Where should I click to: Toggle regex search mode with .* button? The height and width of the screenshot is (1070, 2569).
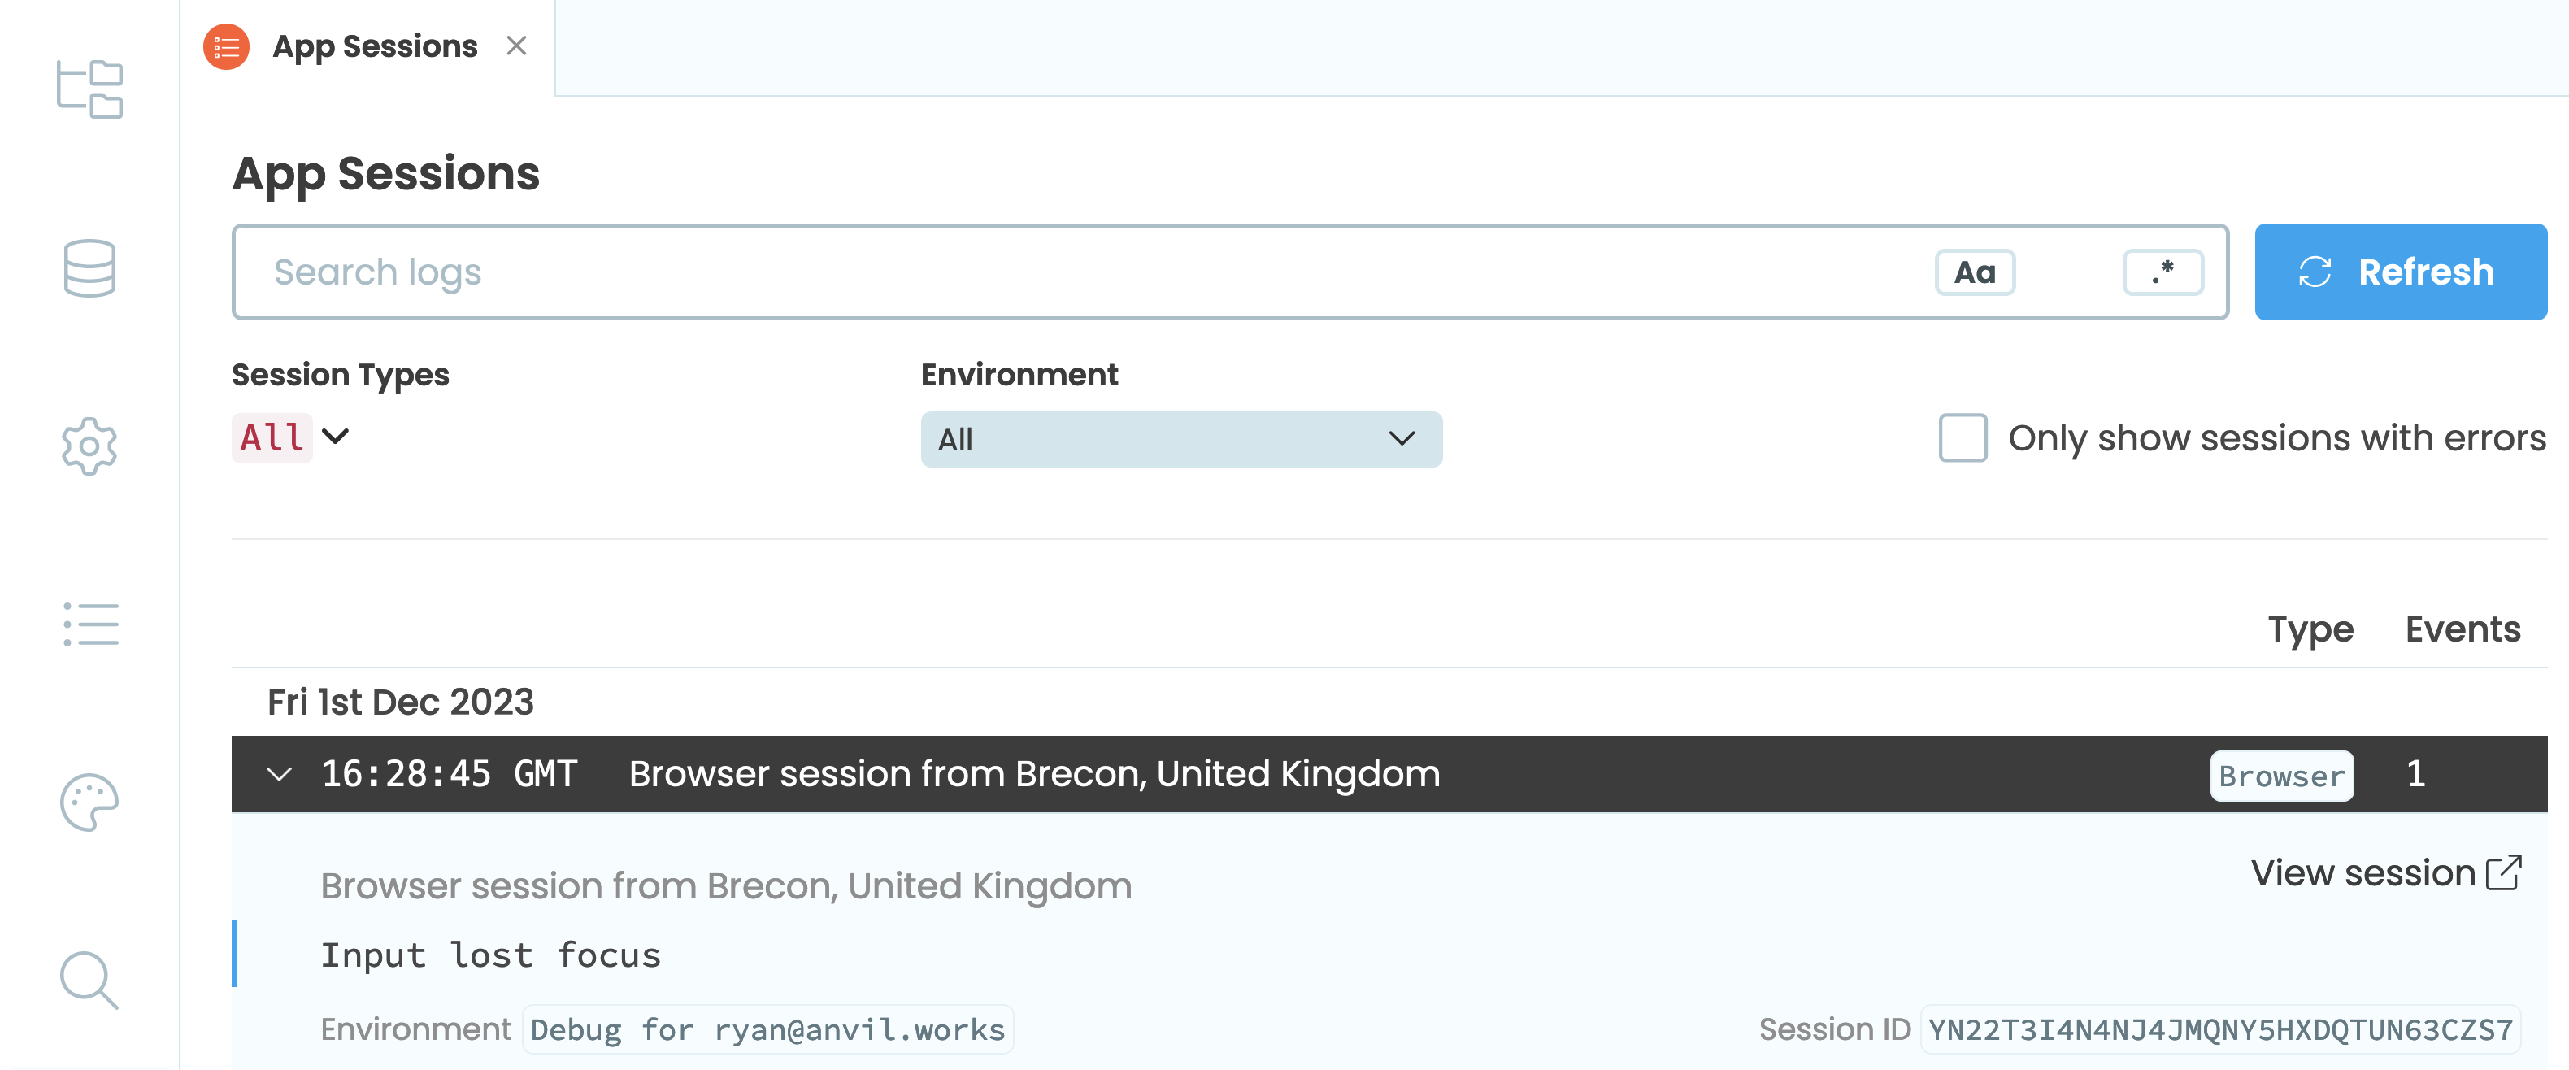pyautogui.click(x=2163, y=272)
